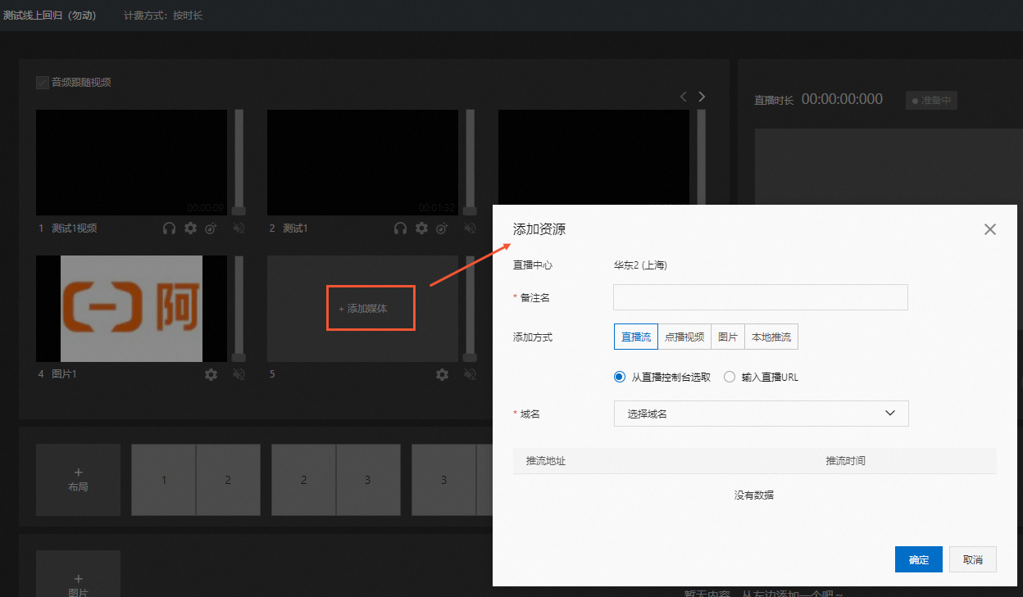This screenshot has height=597, width=1023.
Task: Click the mute icon on source 5
Action: tap(470, 374)
